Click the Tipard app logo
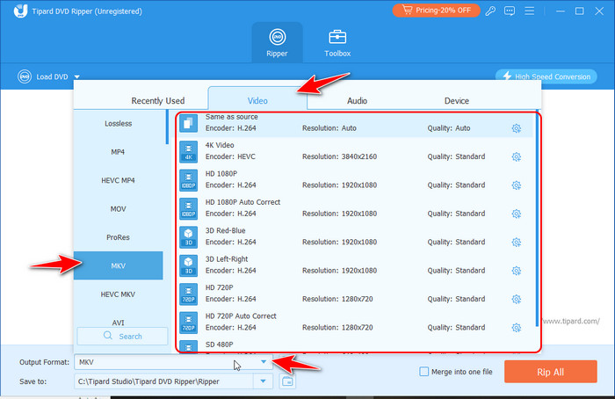Image resolution: width=615 pixels, height=399 pixels. (20, 11)
